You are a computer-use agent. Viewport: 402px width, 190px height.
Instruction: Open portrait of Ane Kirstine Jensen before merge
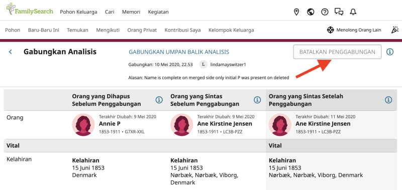pyautogui.click(x=182, y=125)
